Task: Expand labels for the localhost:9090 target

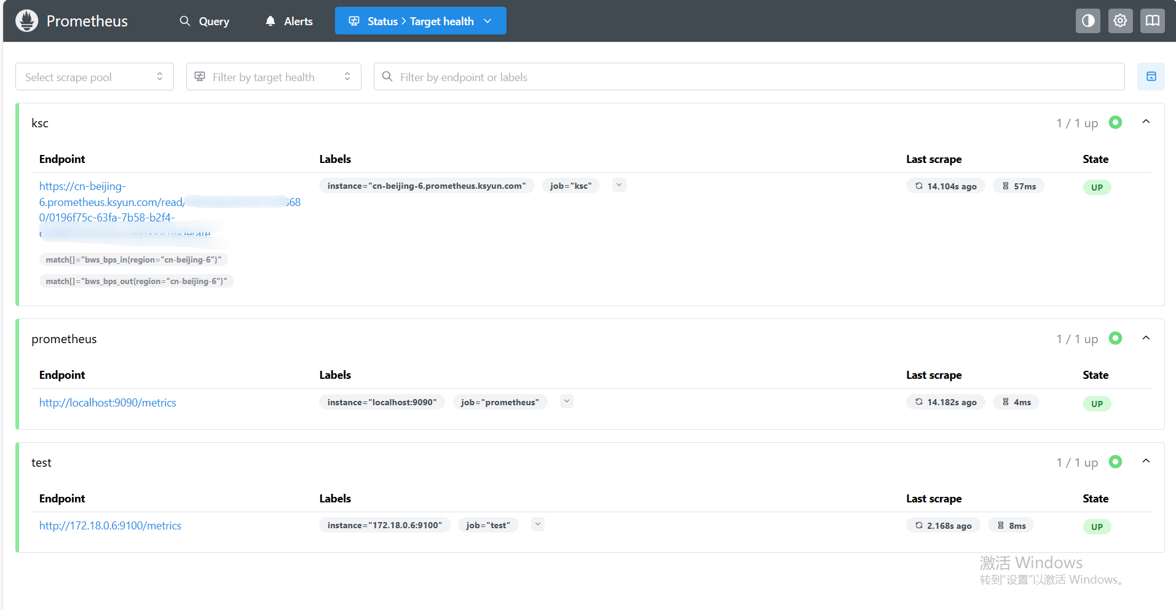Action: click(567, 402)
